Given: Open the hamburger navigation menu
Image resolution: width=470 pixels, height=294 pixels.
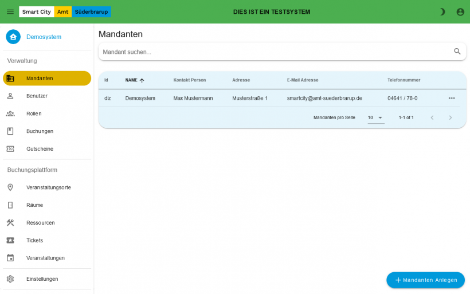Looking at the screenshot, I should click(x=10, y=11).
